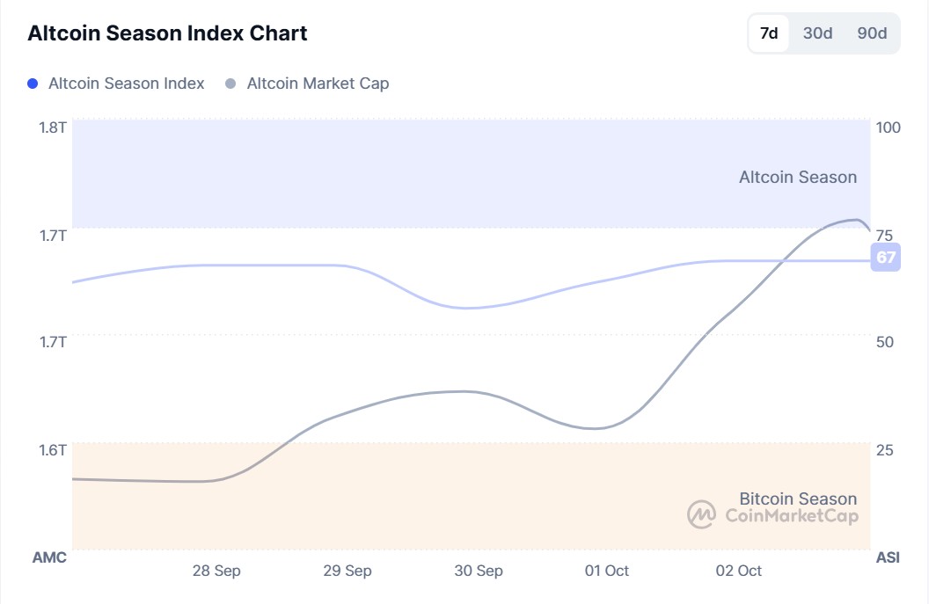The image size is (929, 604).
Task: Switch to the 30d time range
Action: click(x=817, y=33)
